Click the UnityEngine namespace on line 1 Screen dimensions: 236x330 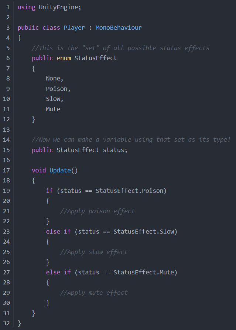pos(59,7)
